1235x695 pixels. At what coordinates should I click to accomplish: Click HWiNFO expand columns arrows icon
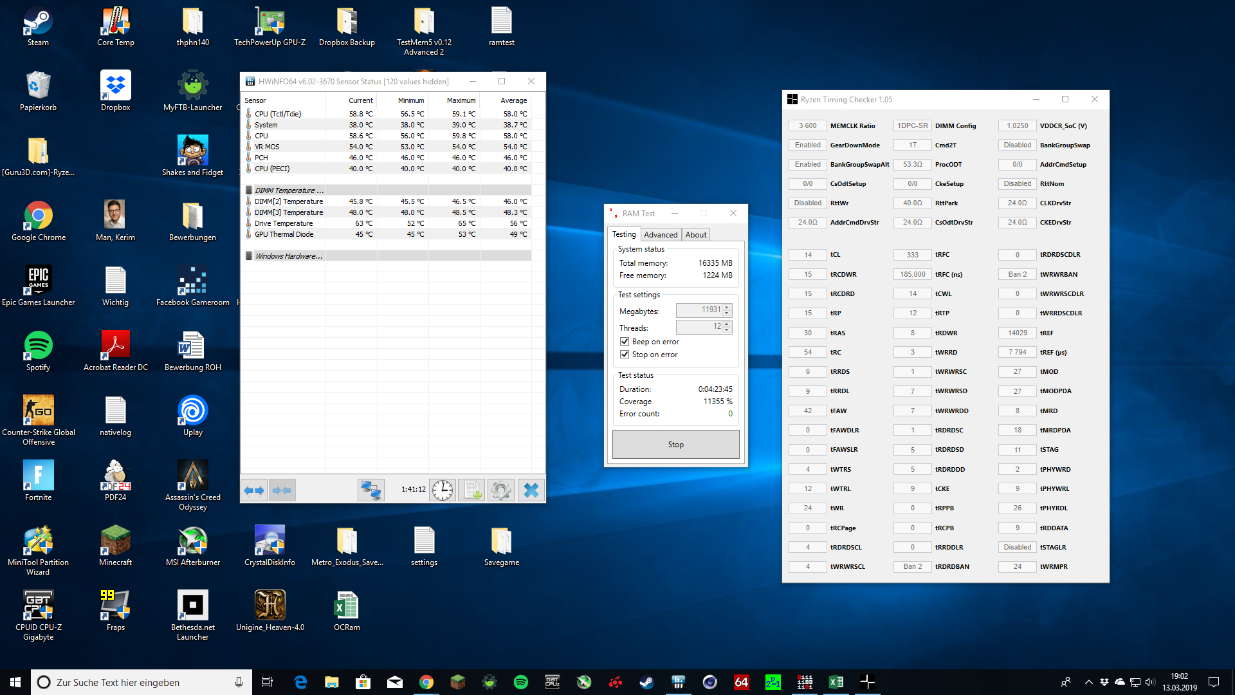click(254, 490)
